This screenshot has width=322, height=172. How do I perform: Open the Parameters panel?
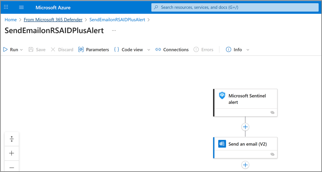(93, 50)
